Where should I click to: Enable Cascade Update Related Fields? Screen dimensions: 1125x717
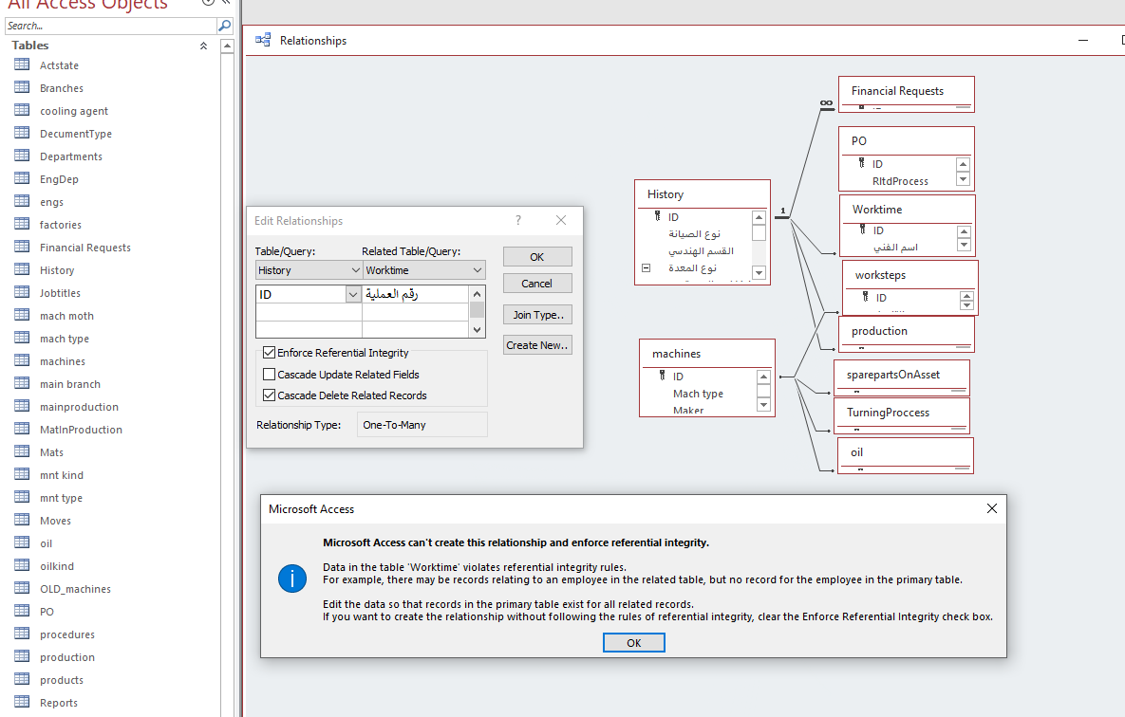269,374
